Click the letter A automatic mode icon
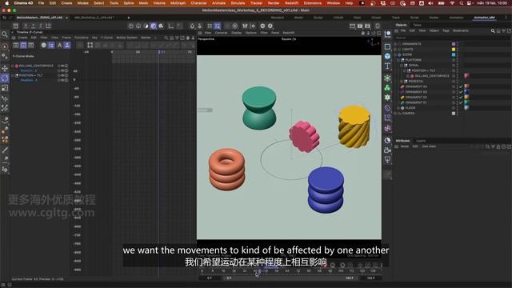Screen dimensions: 512x288 click(59, 46)
